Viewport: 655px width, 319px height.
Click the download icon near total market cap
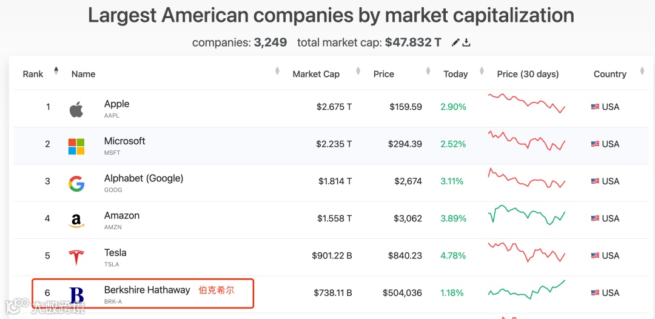tap(466, 43)
